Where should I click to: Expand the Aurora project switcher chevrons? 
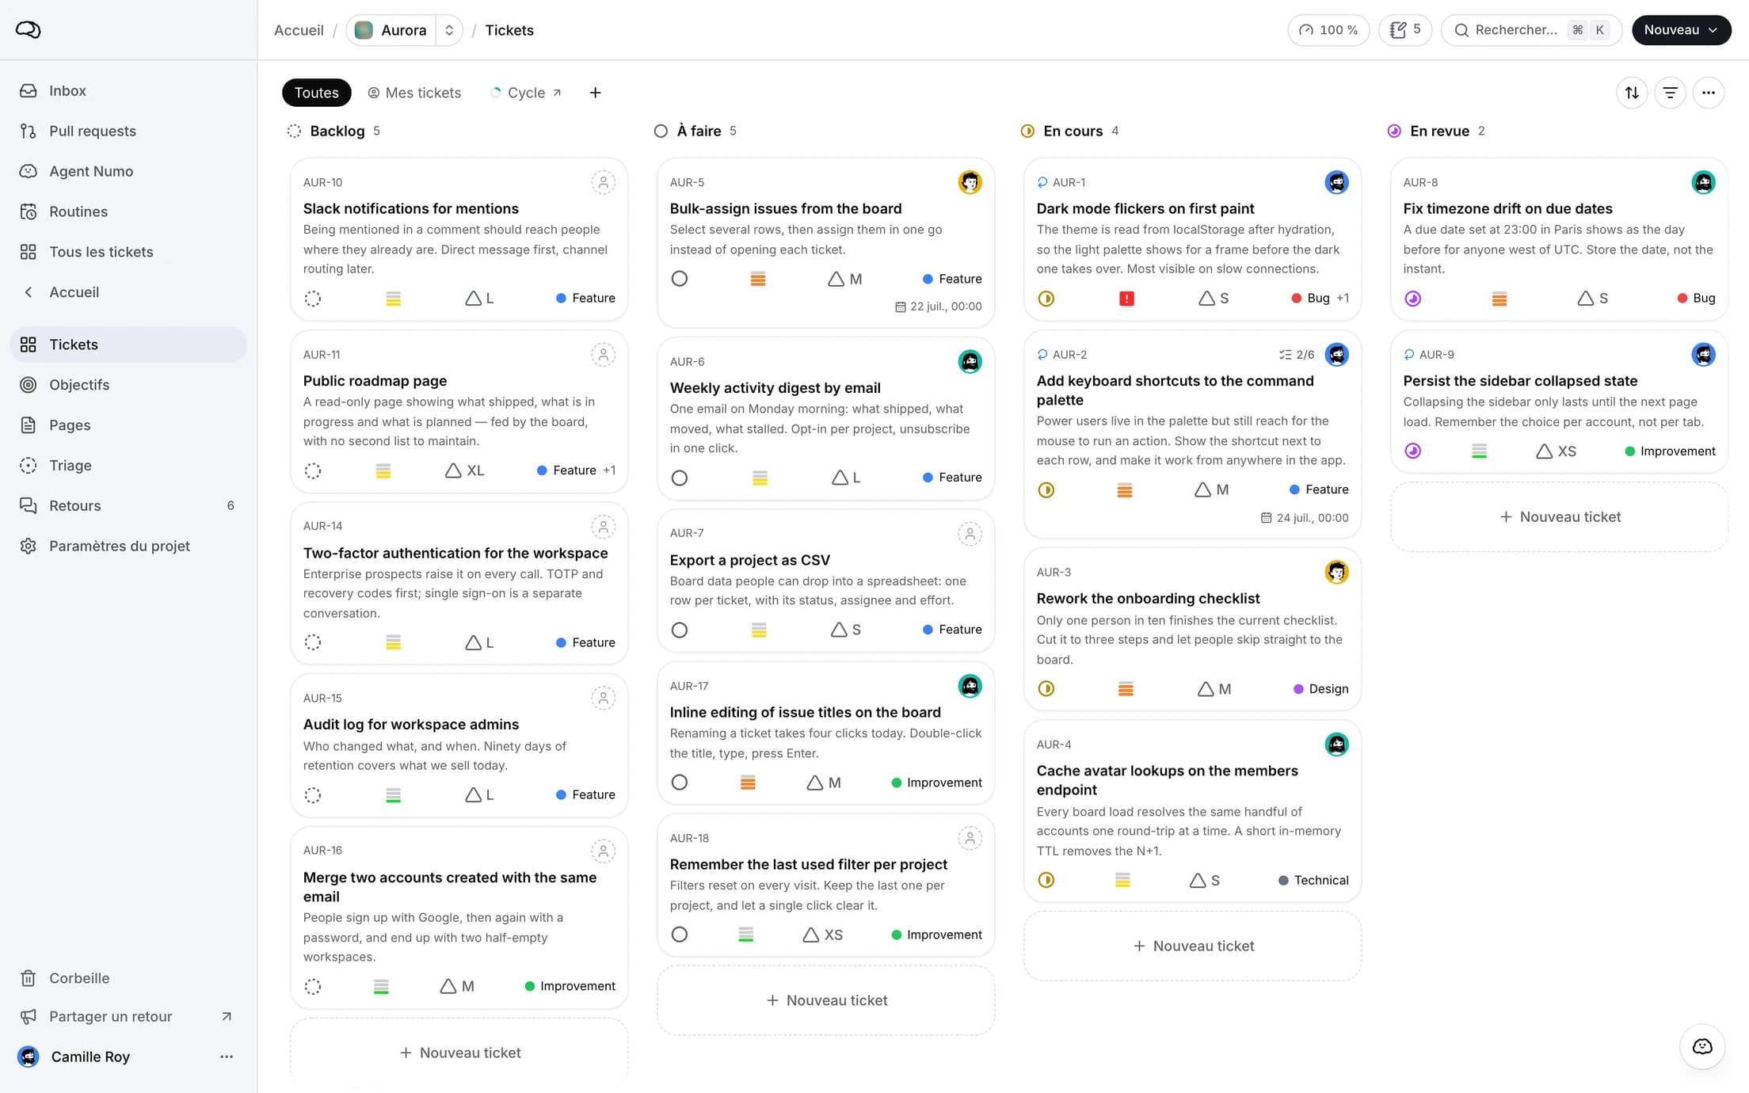[x=449, y=30]
